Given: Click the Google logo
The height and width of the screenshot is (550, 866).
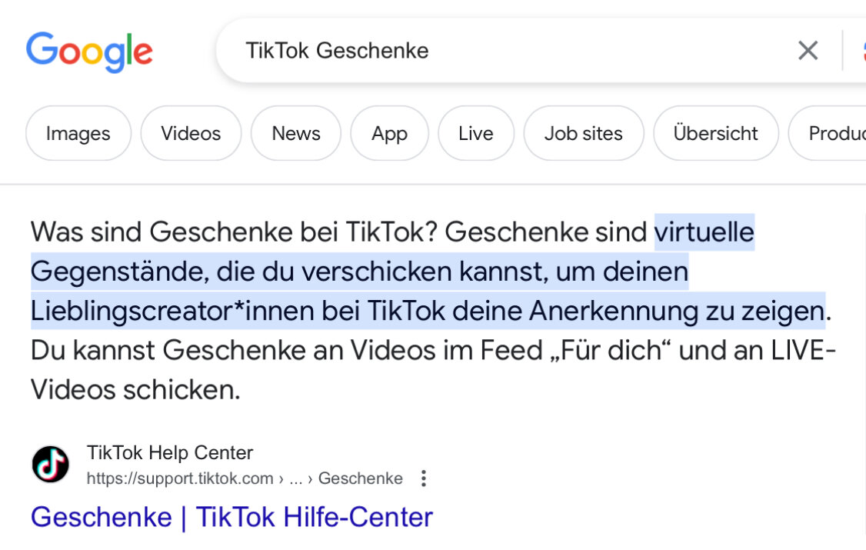Looking at the screenshot, I should point(89,52).
